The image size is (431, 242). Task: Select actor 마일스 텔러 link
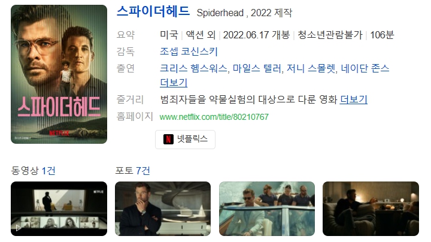[x=257, y=68]
